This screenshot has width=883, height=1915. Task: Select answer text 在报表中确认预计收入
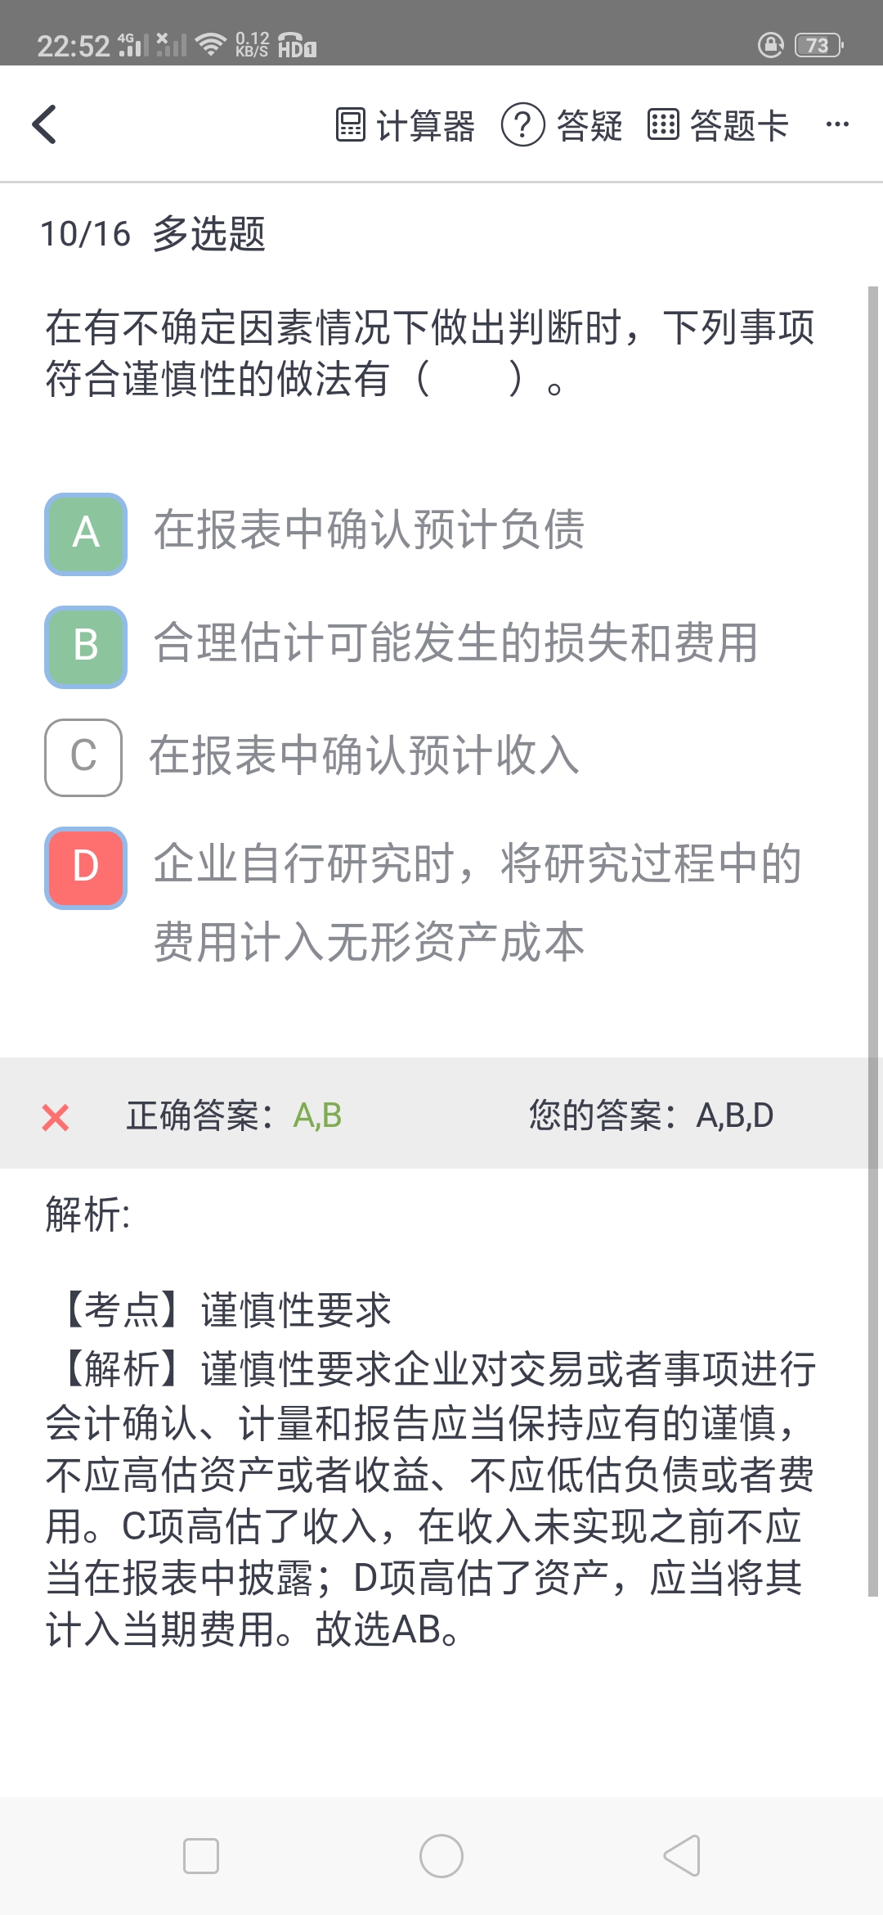[x=364, y=755]
